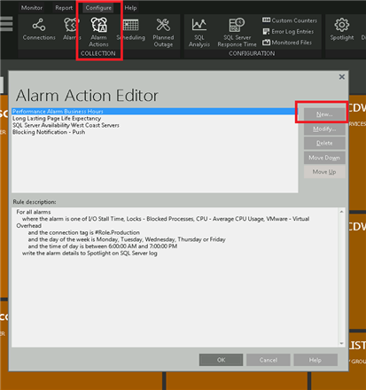This screenshot has width=366, height=390.
Task: Select Long Lasting Page Life Expectancy rule
Action: point(154,118)
